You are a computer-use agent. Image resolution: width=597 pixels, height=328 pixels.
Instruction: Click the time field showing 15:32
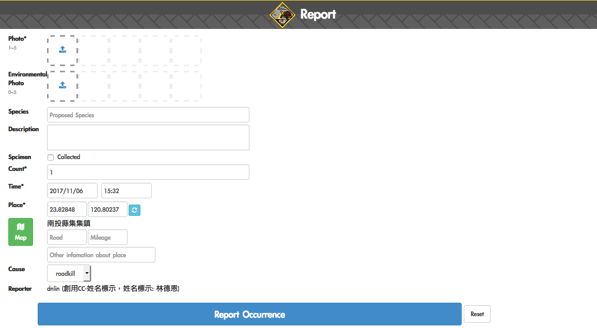point(126,191)
